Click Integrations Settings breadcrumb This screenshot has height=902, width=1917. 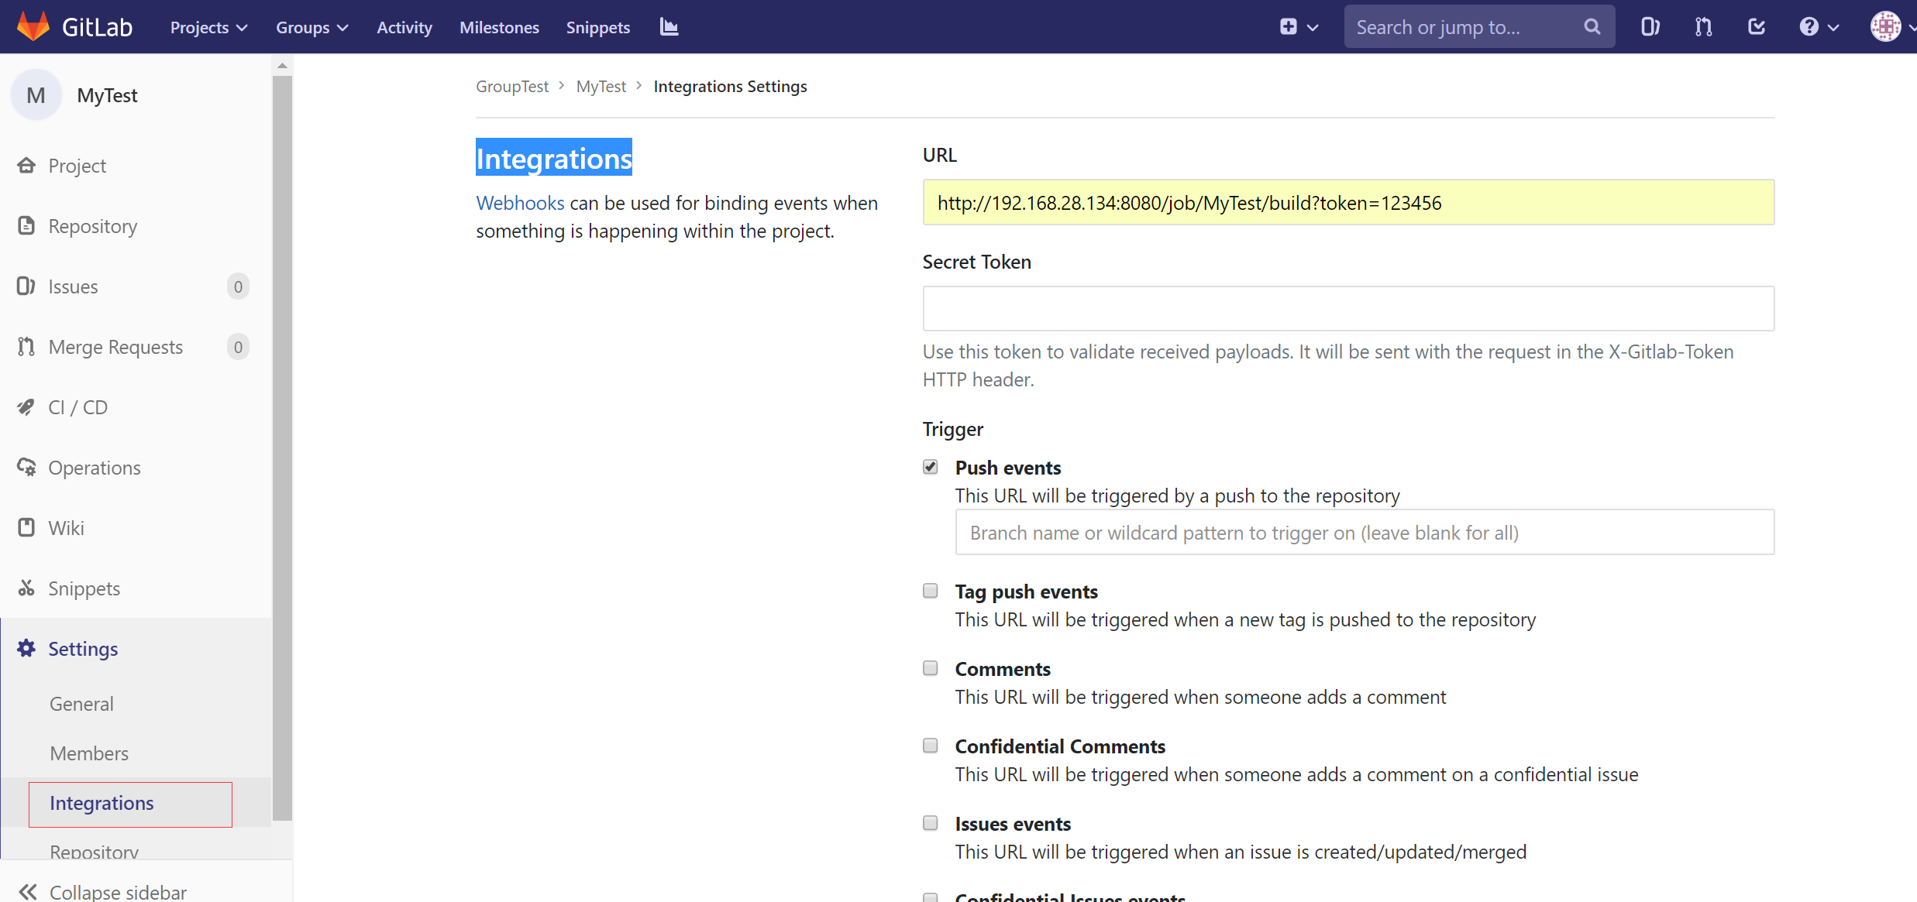click(x=730, y=86)
